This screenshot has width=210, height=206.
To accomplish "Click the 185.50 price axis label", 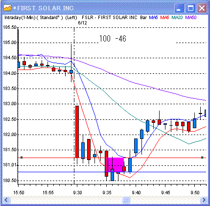I will click(x=10, y=27).
